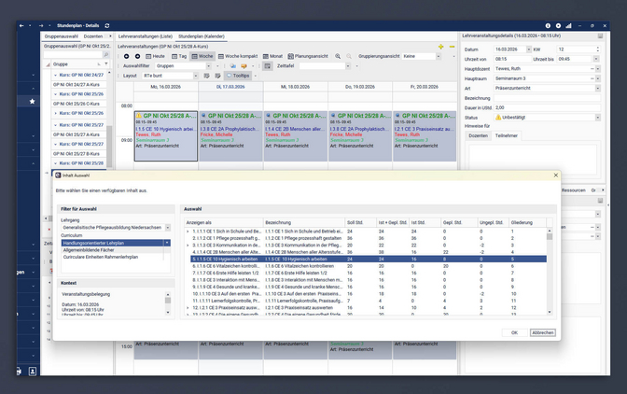627x394 pixels.
Task: Switch to Lehrveranstaltungen (Liste) tab
Action: coord(145,36)
